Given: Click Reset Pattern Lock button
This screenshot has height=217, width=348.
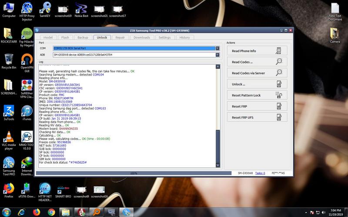Looking at the screenshot, I should (x=257, y=95).
